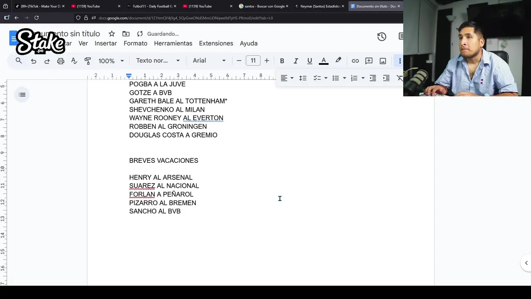Click the Guardando status text
This screenshot has height=299, width=531.
pyautogui.click(x=163, y=34)
